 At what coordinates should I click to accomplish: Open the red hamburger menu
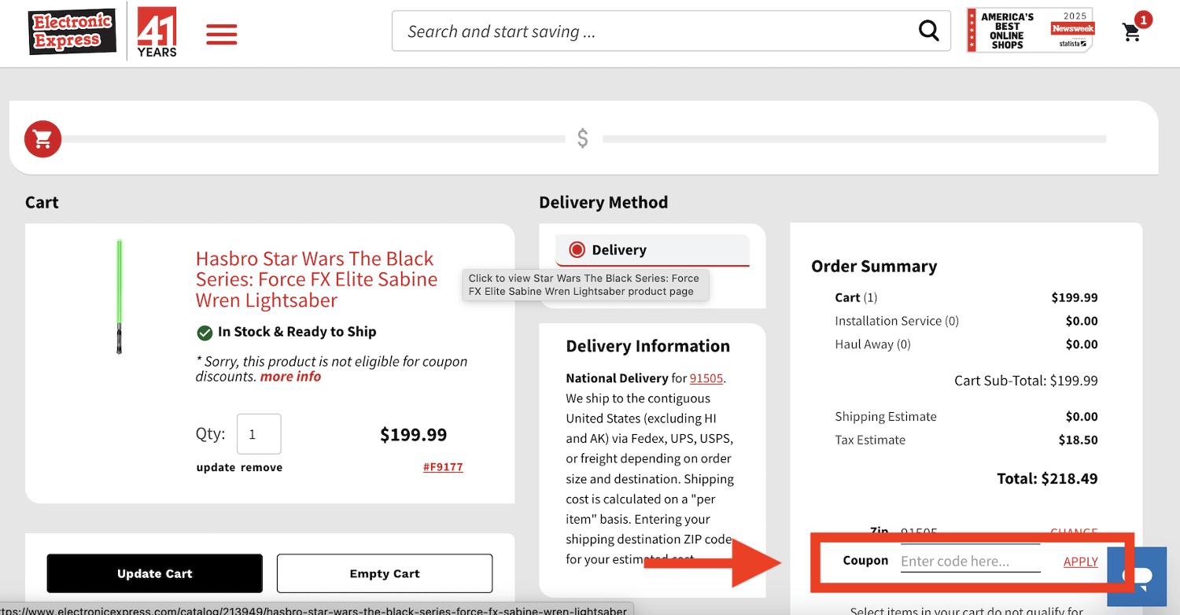(221, 34)
